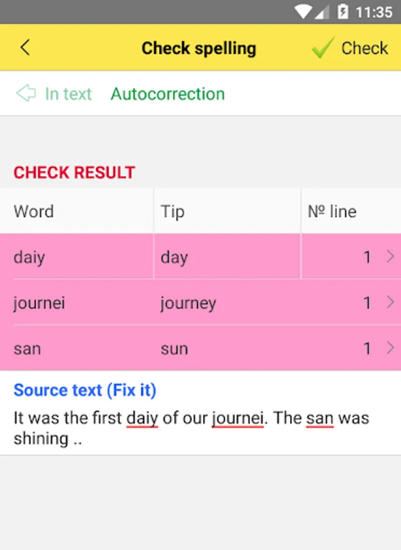Tap underlined word daiy in source text

point(142,419)
